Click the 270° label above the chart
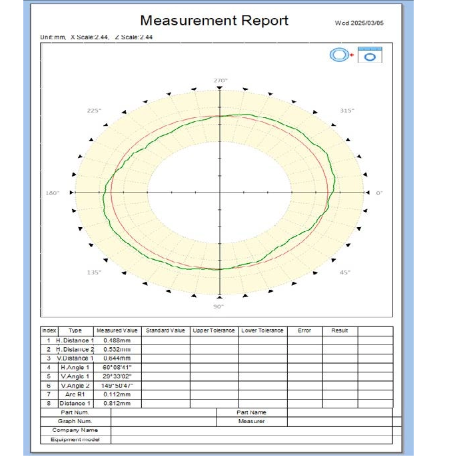This screenshot has height=457, width=457. (221, 80)
